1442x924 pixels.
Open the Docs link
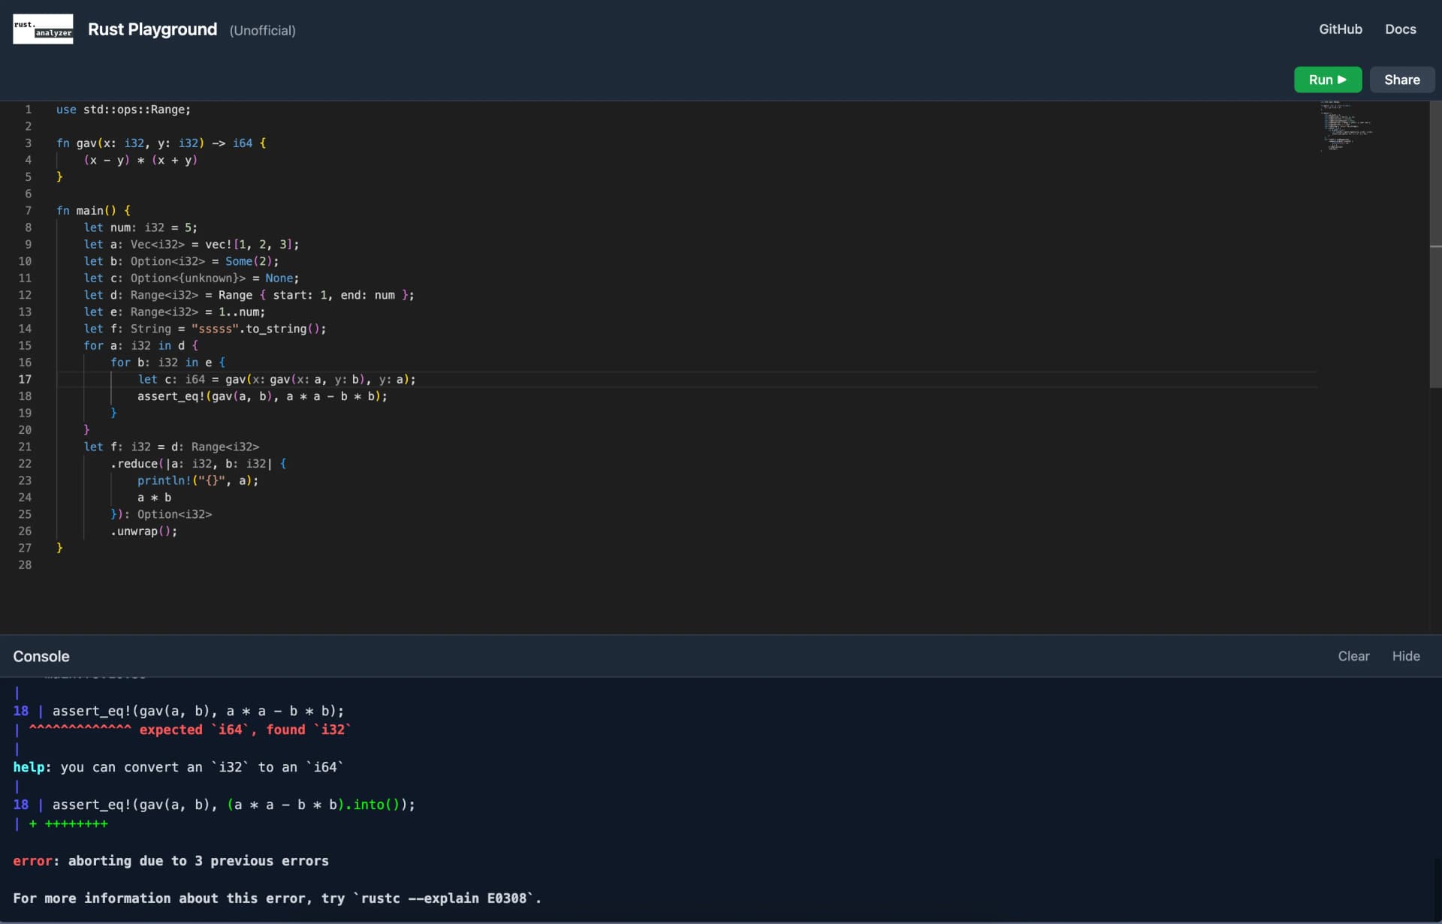pos(1400,29)
